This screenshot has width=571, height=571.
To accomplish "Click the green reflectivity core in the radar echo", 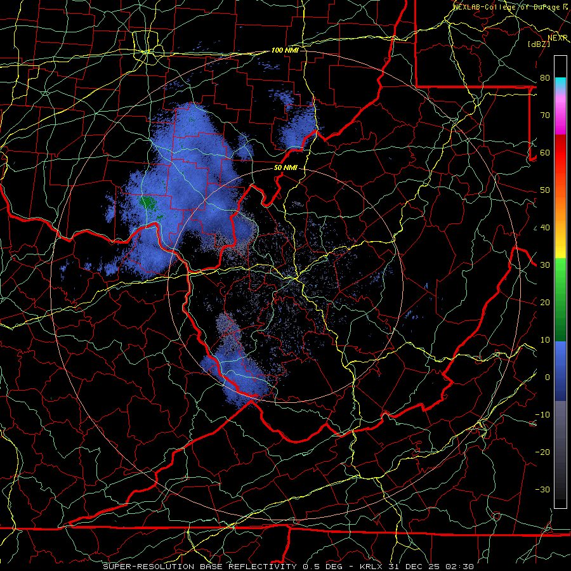I will coord(148,202).
